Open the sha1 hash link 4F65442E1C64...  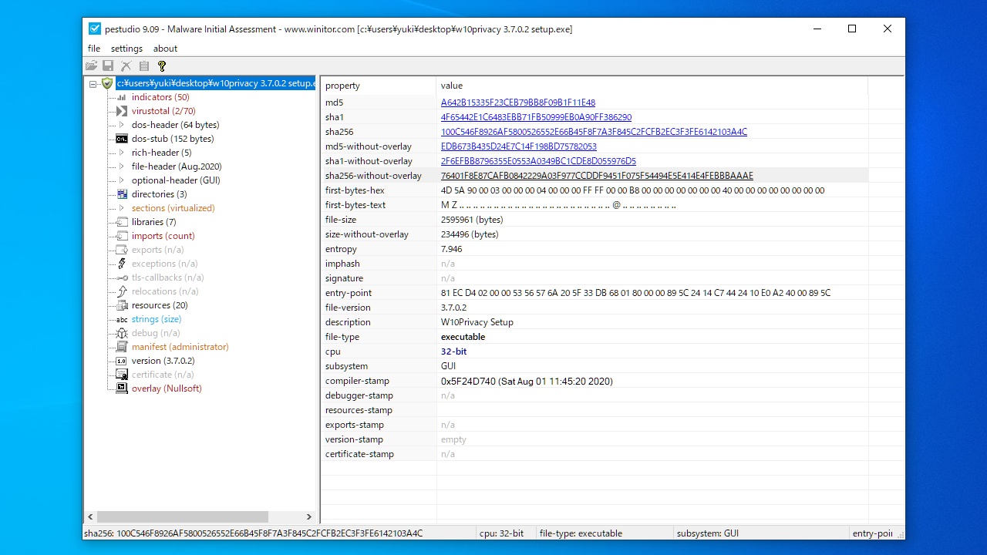(536, 117)
